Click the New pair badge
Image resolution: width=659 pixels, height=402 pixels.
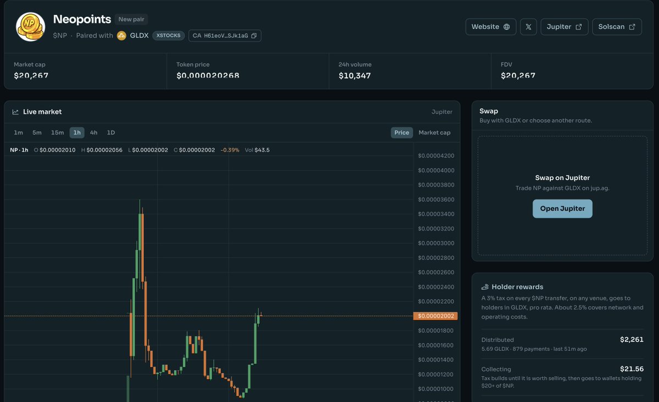pos(131,19)
